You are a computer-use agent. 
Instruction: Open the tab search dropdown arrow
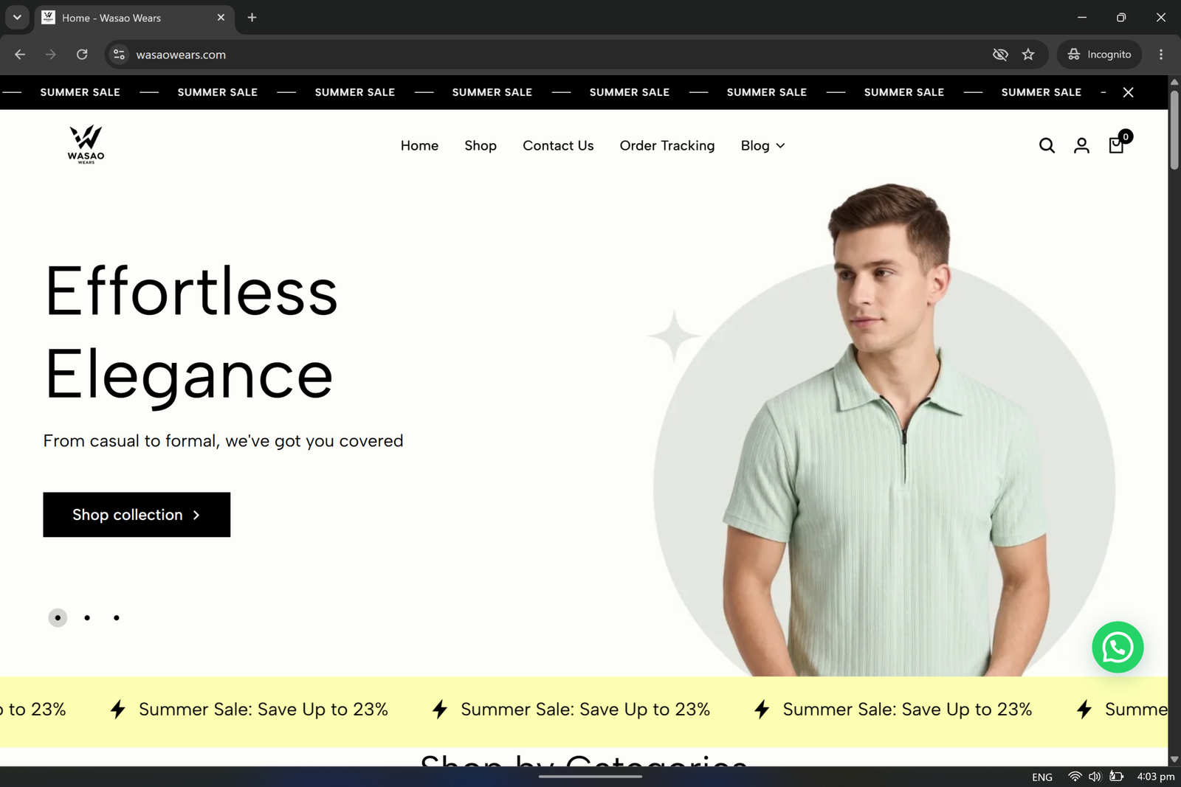[x=17, y=17]
